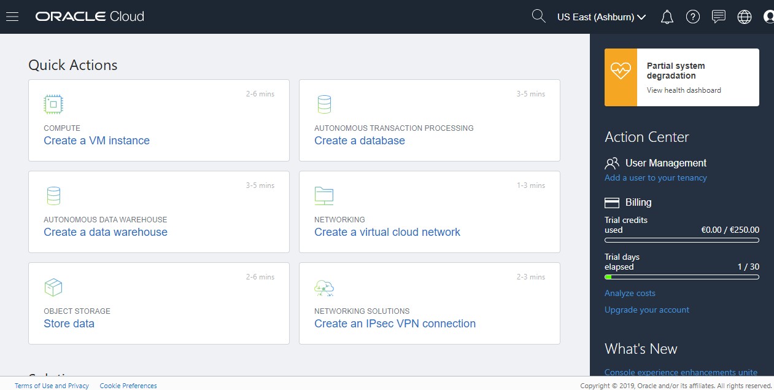774x390 pixels.
Task: Open Create a VM instance
Action: 96,141
